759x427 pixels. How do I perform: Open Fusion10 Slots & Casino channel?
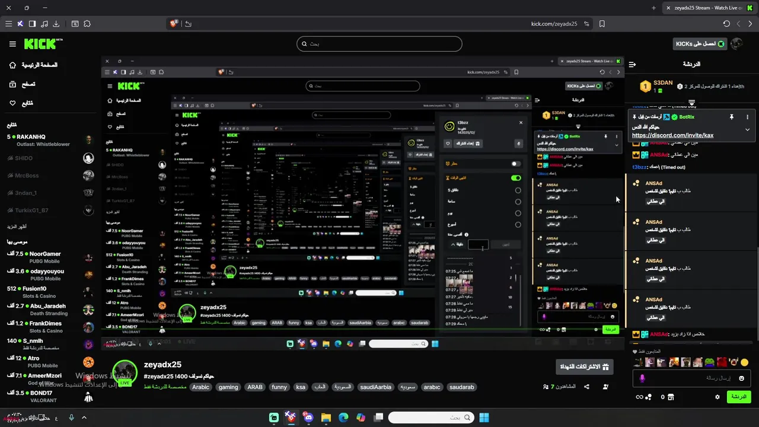[x=50, y=292]
